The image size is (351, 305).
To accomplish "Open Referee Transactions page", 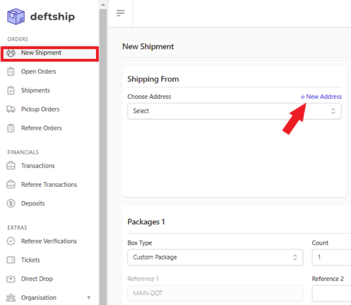I will click(x=49, y=184).
